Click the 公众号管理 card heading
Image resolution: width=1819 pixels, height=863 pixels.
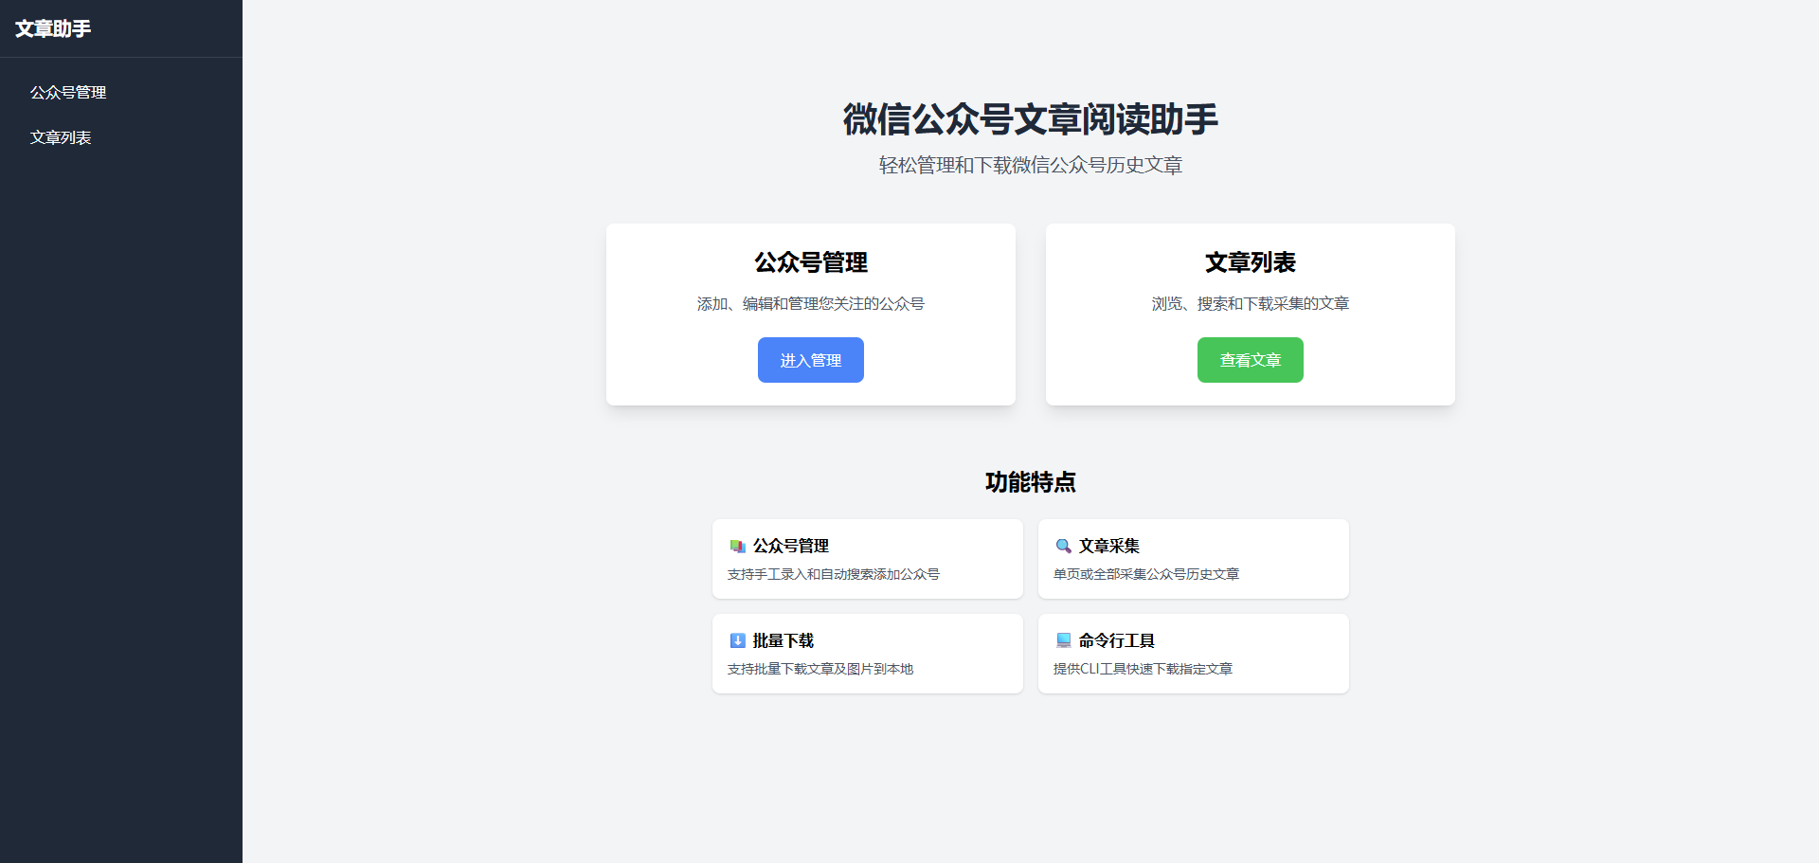point(811,262)
